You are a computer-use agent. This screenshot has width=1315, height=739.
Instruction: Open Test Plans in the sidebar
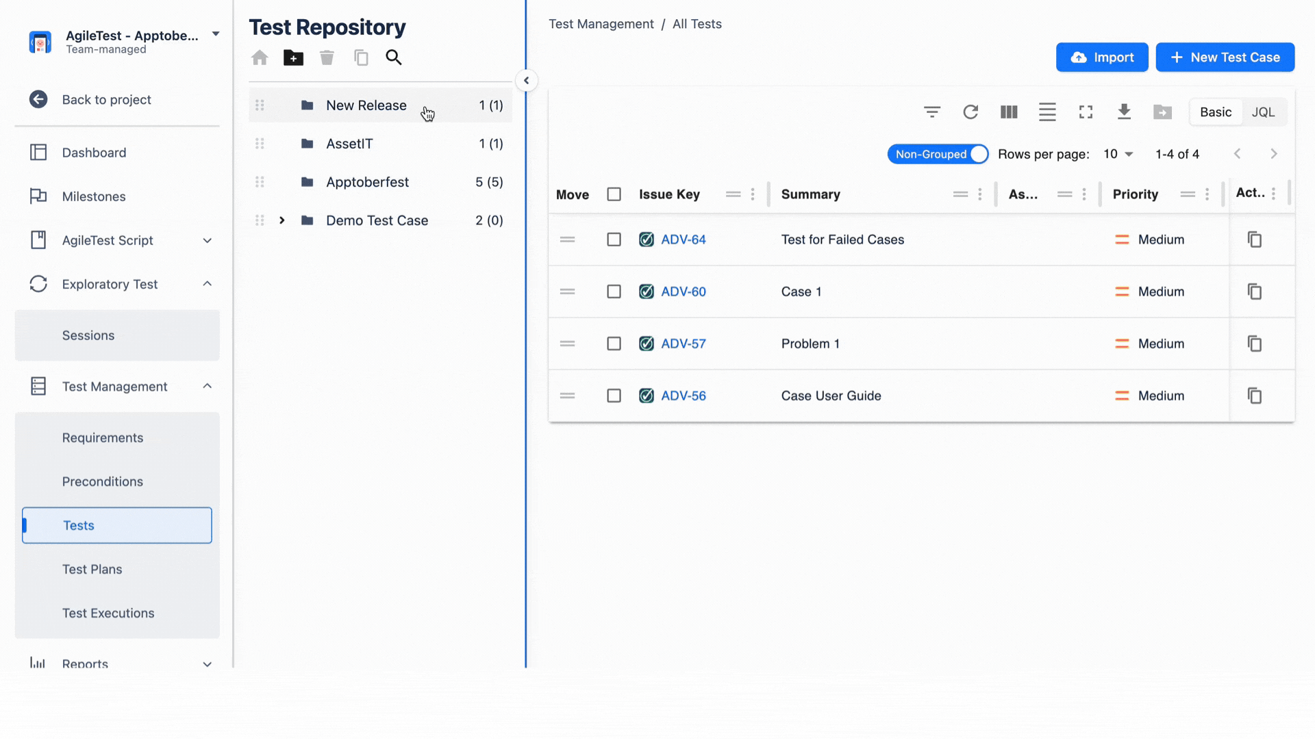pos(92,569)
